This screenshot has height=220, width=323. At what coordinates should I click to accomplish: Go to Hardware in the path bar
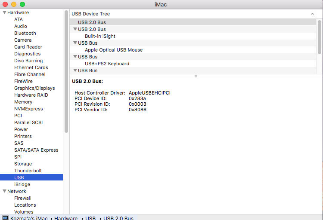point(66,218)
